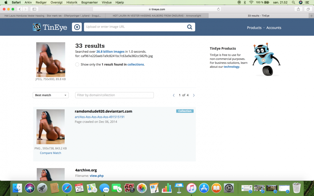Go to previous results page arrow
314x196 pixels.
click(174, 95)
